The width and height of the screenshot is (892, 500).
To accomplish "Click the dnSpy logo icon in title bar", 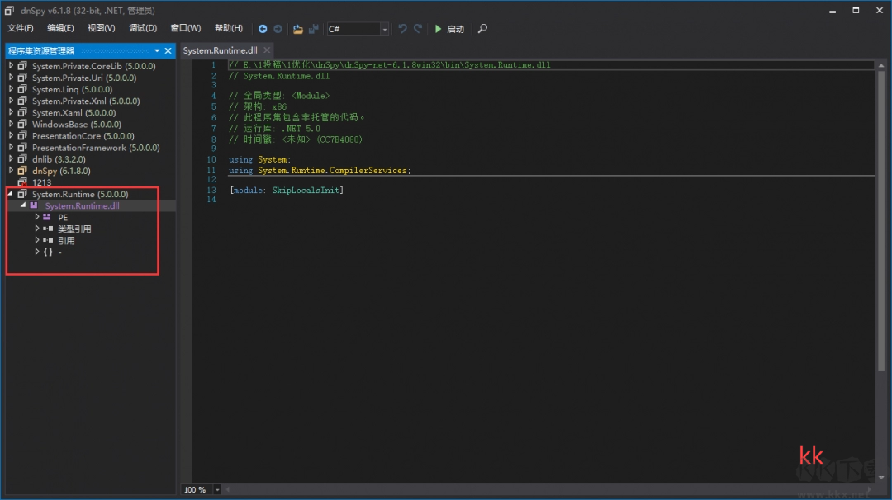I will tap(8, 10).
